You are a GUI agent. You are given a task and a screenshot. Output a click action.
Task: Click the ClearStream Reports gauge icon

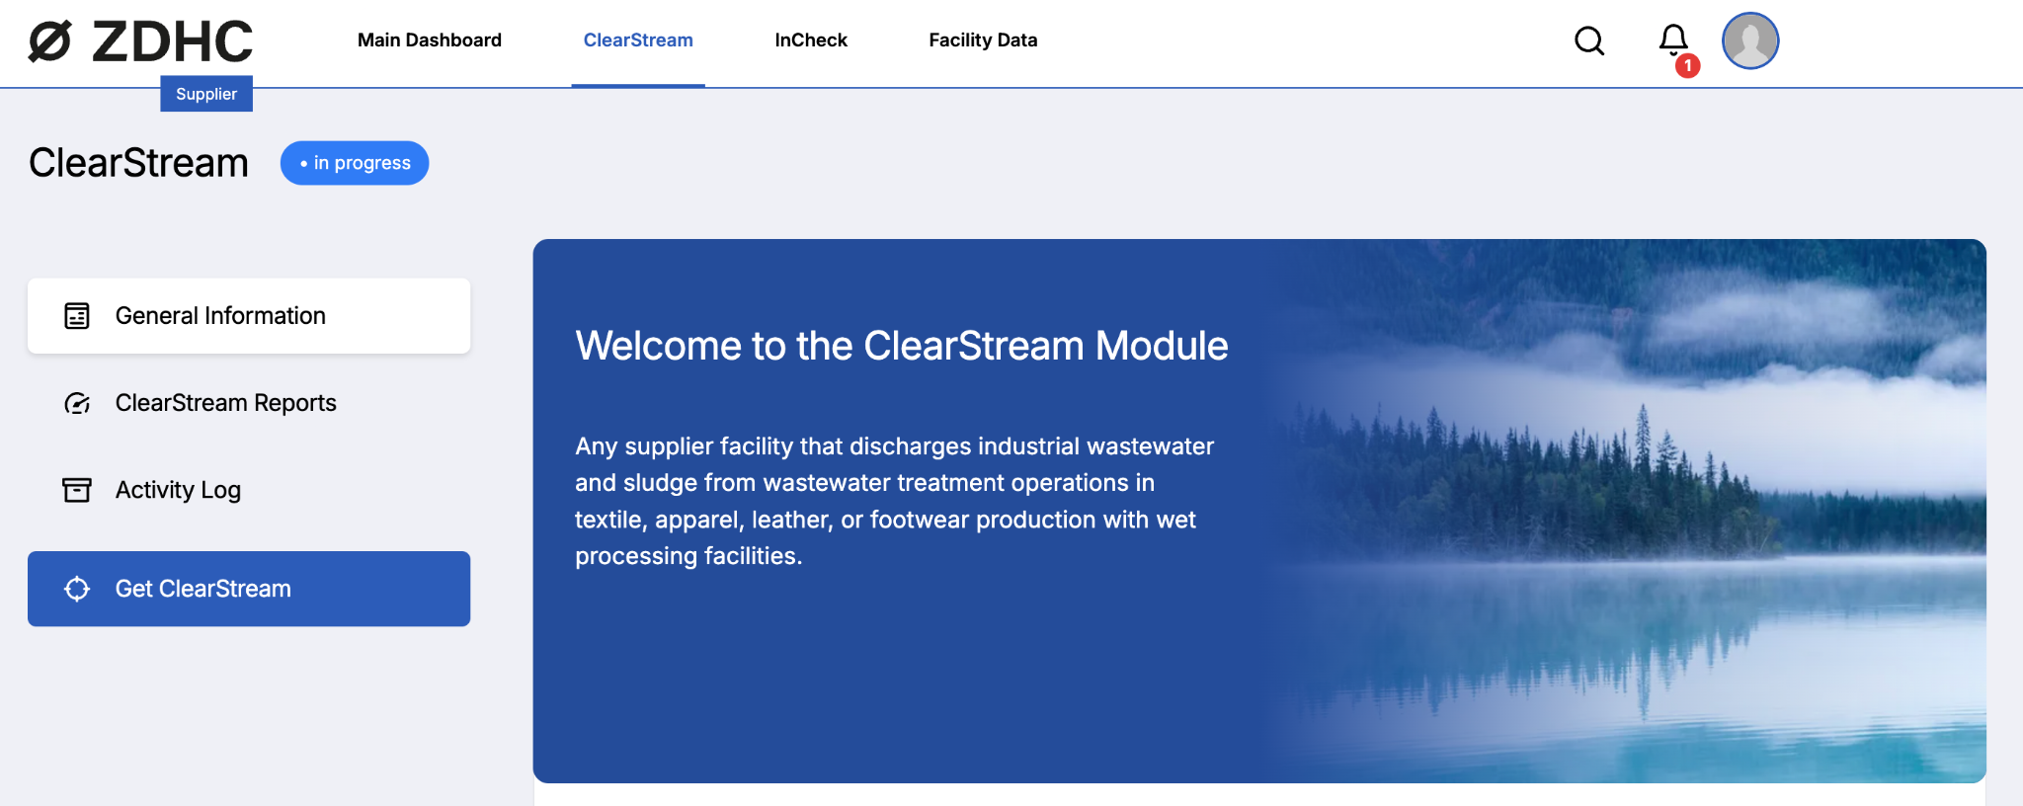pos(77,403)
